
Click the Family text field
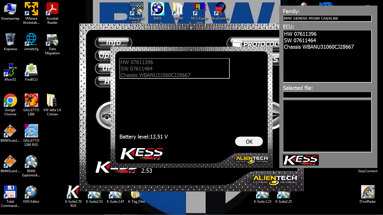click(327, 18)
